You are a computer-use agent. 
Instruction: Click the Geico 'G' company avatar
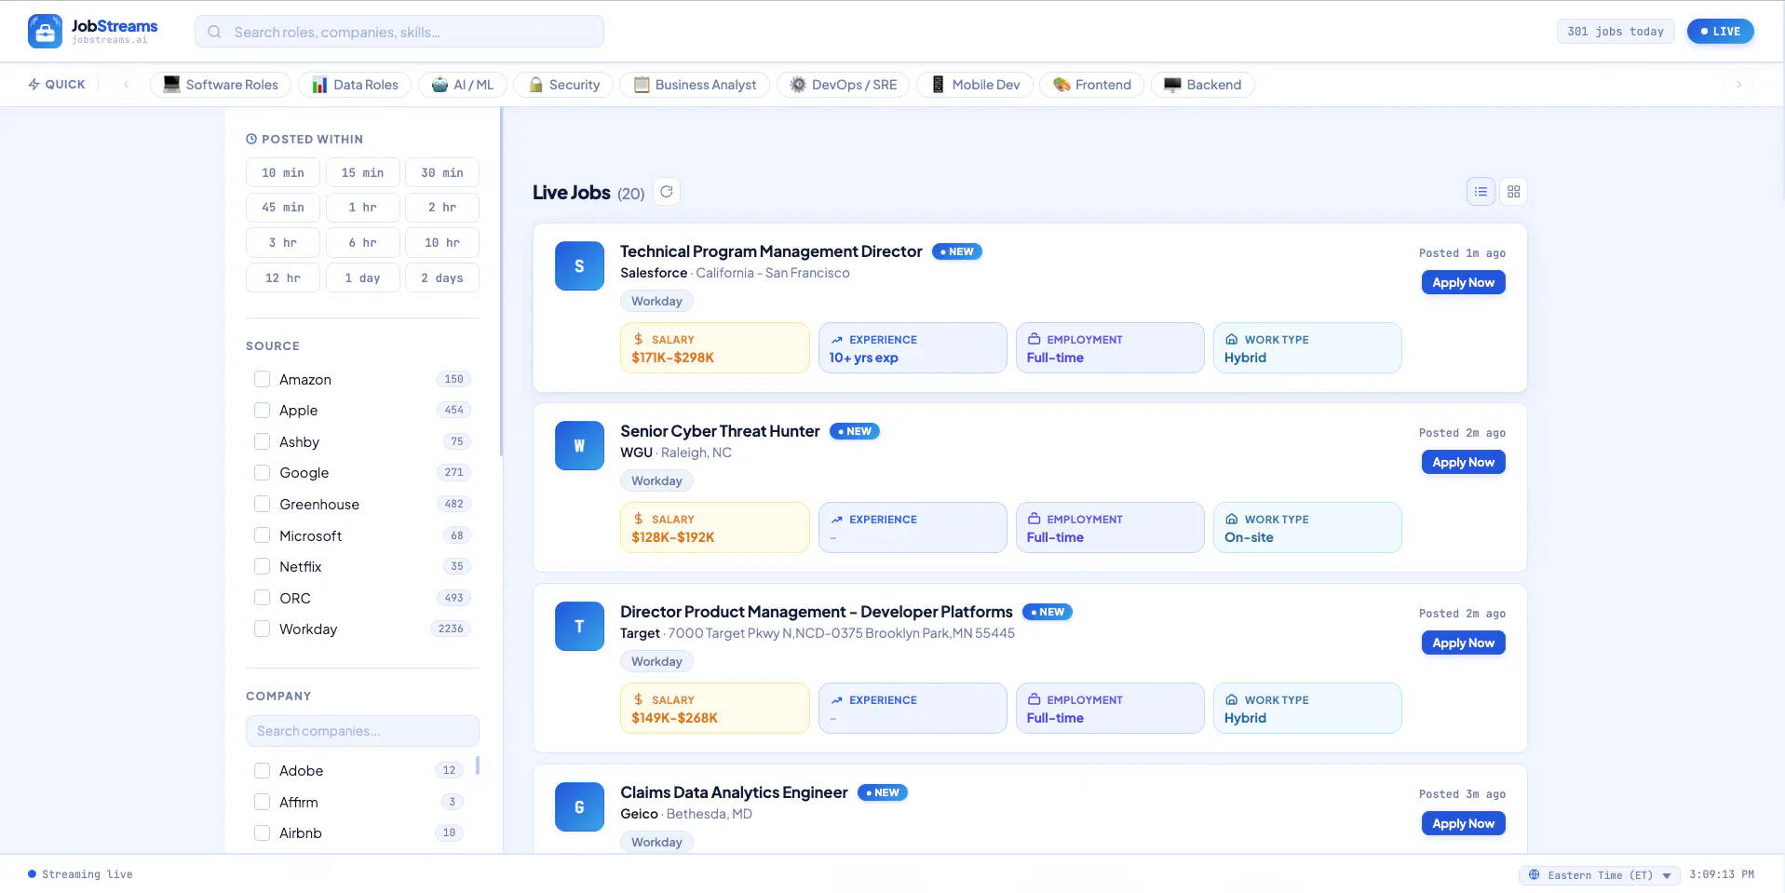(x=579, y=807)
